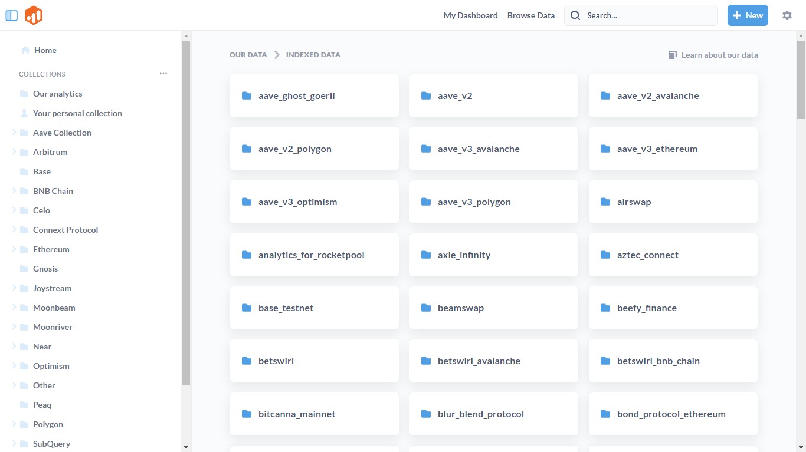Select Near in collections

point(42,347)
